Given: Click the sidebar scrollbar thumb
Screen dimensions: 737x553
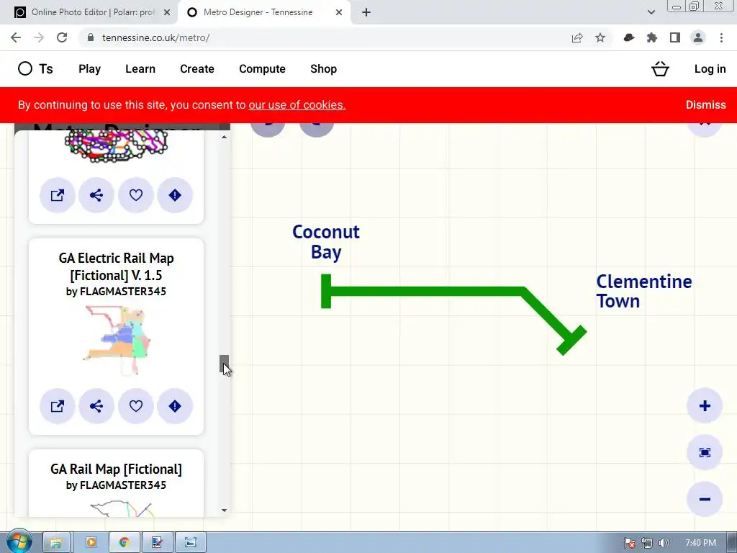Looking at the screenshot, I should click(225, 364).
